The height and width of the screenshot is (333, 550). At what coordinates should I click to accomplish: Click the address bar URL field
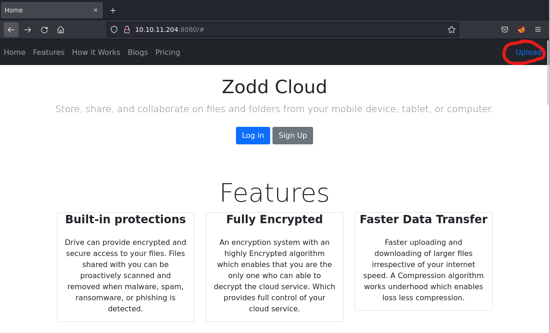click(283, 30)
